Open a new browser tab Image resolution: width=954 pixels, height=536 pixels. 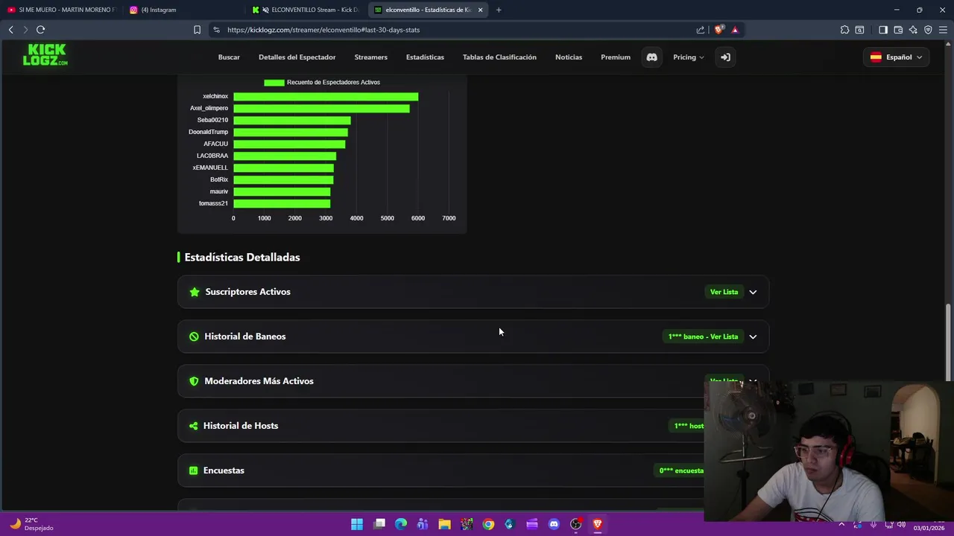tap(499, 10)
